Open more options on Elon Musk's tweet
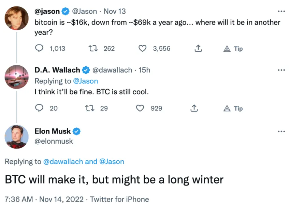Screen dimensions: 290x209 (281, 131)
